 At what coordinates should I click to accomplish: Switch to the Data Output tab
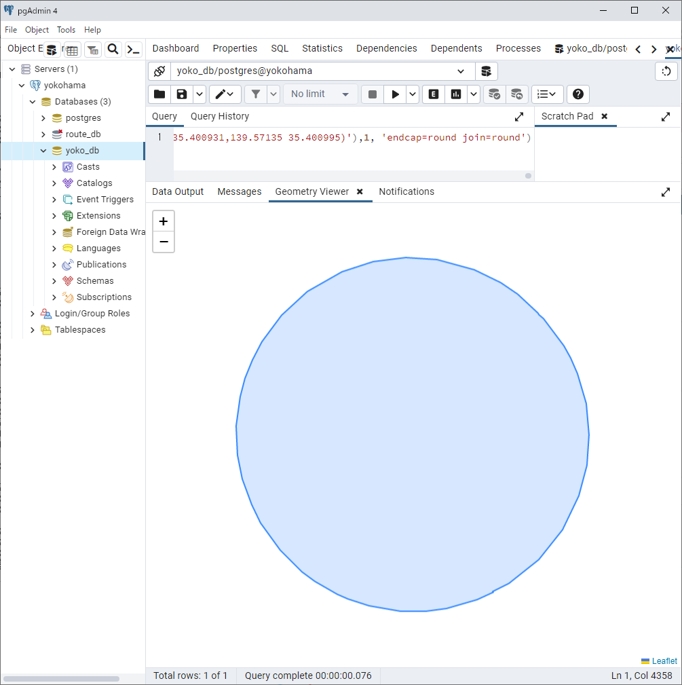pyautogui.click(x=178, y=192)
